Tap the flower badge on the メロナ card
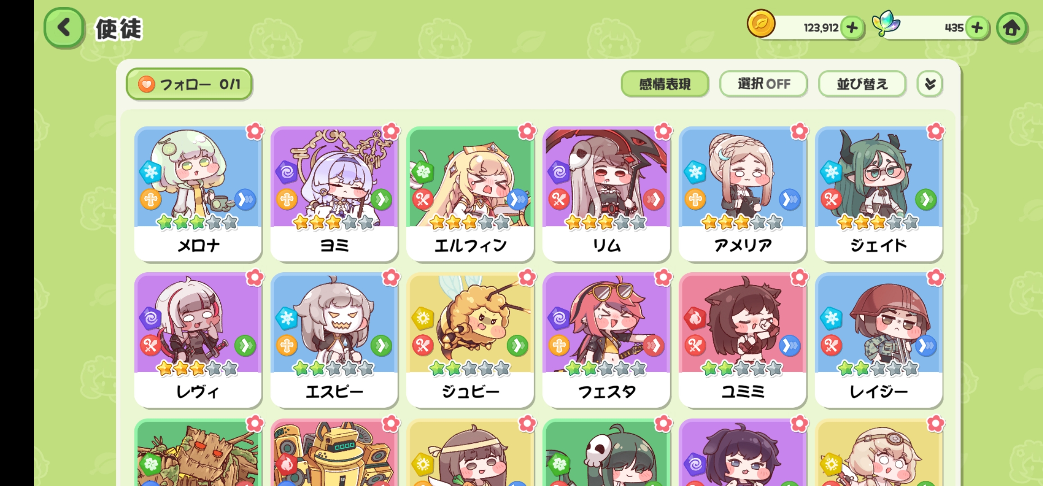 [255, 131]
